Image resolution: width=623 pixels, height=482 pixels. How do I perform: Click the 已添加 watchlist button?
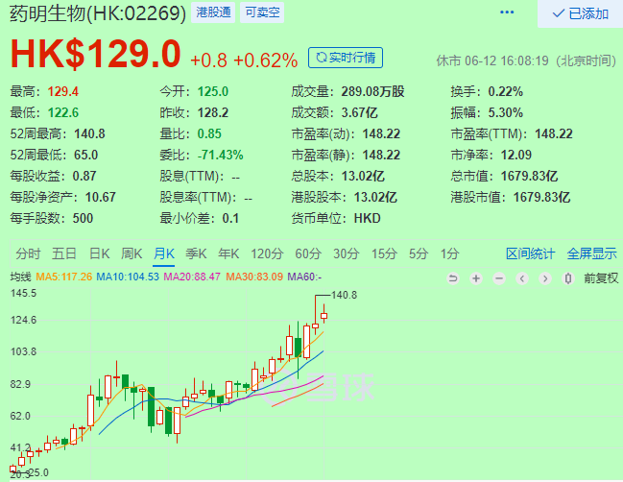point(580,13)
